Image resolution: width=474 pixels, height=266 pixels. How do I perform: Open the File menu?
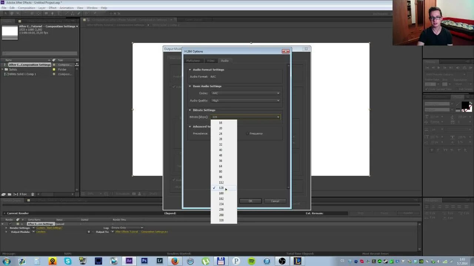pyautogui.click(x=4, y=8)
